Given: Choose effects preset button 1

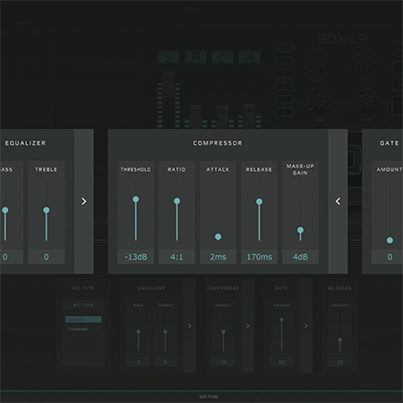Looking at the screenshot, I should (x=285, y=48).
